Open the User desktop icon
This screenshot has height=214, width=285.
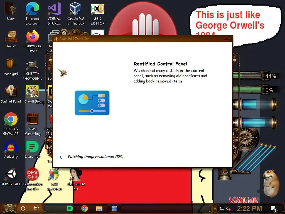click(x=11, y=11)
